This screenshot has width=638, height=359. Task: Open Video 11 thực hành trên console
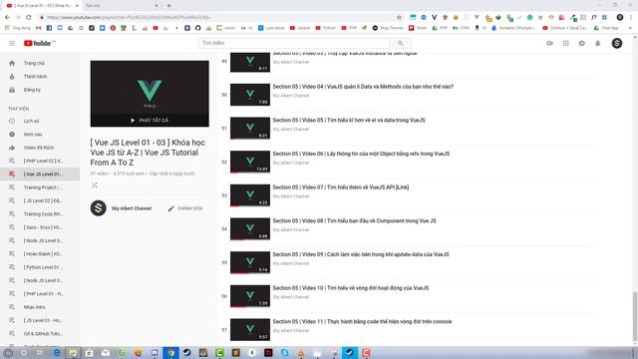(x=362, y=321)
